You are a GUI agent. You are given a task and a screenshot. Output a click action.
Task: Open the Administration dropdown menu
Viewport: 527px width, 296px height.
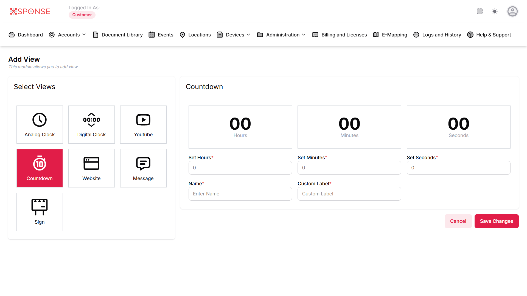(281, 35)
